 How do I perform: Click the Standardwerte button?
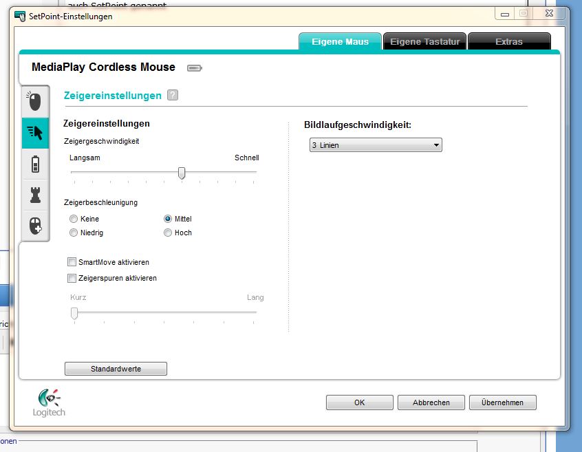(116, 369)
